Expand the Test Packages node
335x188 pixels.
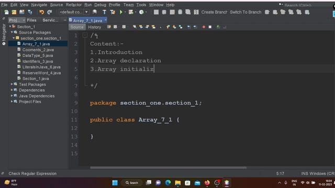(x=12, y=84)
